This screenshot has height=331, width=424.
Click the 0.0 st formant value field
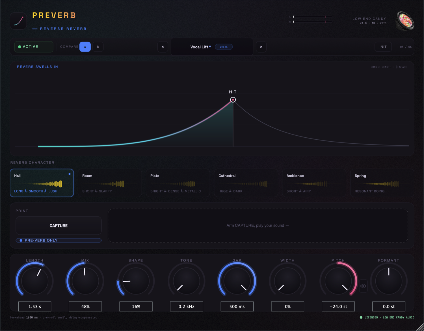click(x=389, y=306)
